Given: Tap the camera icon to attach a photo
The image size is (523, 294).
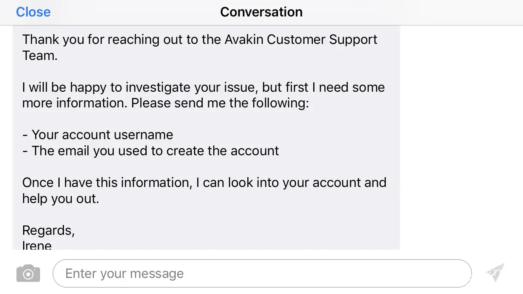Looking at the screenshot, I should point(28,273).
